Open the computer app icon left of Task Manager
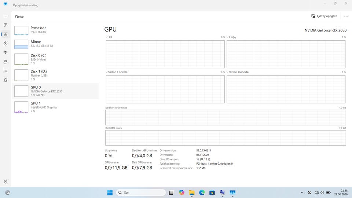This screenshot has height=198, width=352. (x=222, y=192)
